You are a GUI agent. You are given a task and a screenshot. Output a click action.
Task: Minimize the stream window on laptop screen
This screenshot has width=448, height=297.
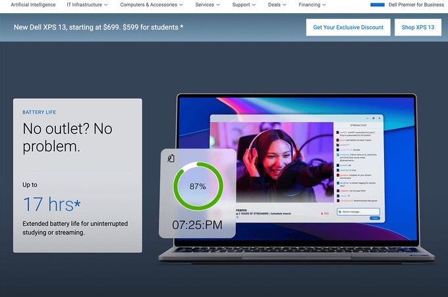(x=368, y=118)
